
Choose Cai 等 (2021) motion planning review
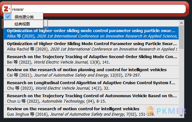point(91,72)
